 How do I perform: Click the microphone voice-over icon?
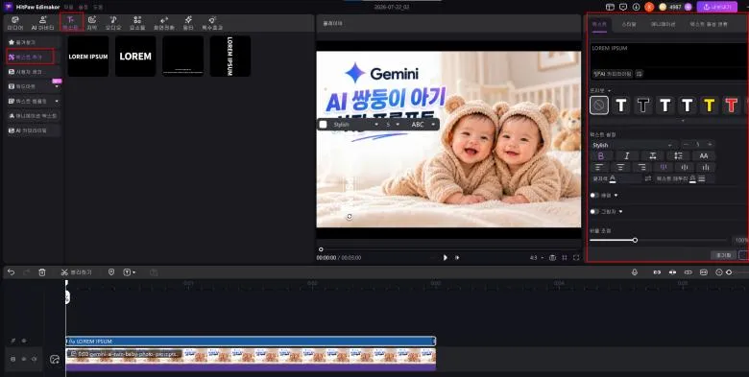click(635, 272)
